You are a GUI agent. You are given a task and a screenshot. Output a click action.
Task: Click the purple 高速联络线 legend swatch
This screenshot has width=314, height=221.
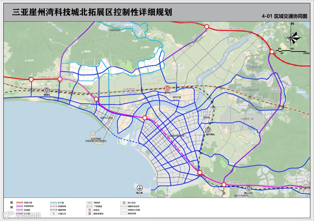tap(20, 206)
